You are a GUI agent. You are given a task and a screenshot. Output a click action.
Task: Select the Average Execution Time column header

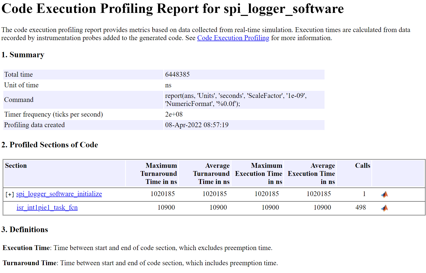click(x=311, y=174)
